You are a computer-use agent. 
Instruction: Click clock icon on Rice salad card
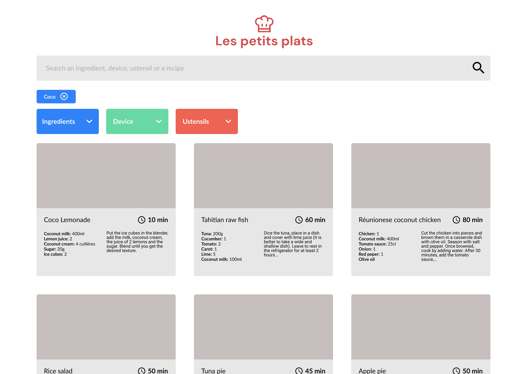pyautogui.click(x=142, y=371)
